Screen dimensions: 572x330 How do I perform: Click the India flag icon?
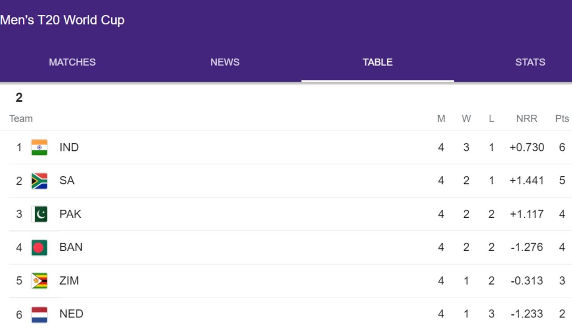[39, 147]
